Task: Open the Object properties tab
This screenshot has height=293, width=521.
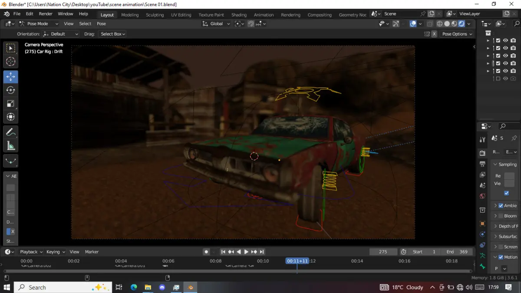Action: [482, 224]
